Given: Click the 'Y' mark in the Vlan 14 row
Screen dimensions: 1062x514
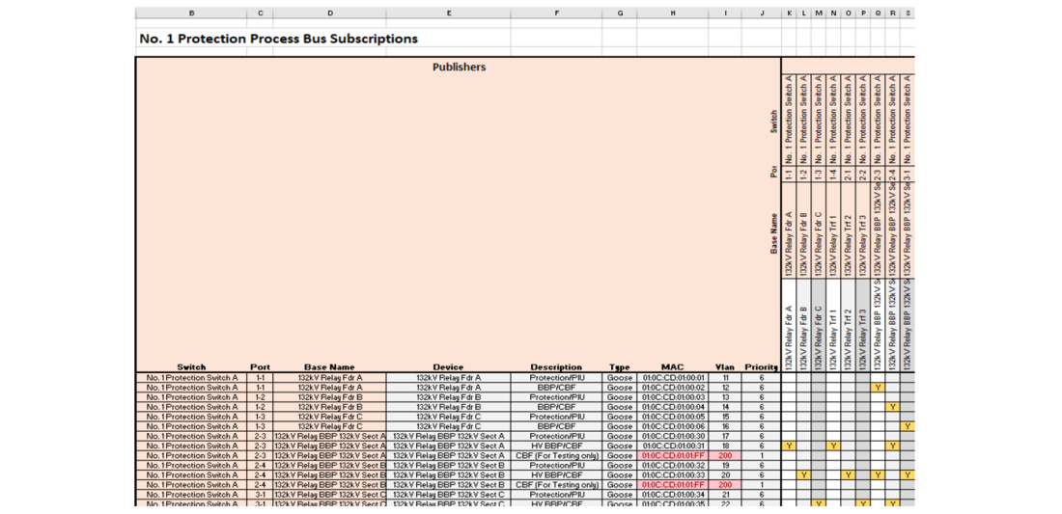Looking at the screenshot, I should [x=893, y=407].
